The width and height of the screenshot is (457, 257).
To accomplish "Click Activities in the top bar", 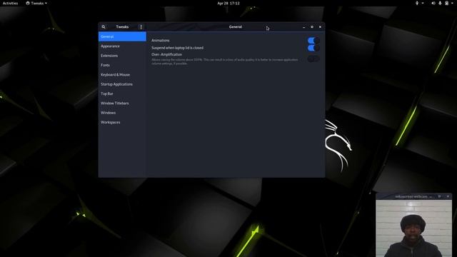I will click(10, 3).
